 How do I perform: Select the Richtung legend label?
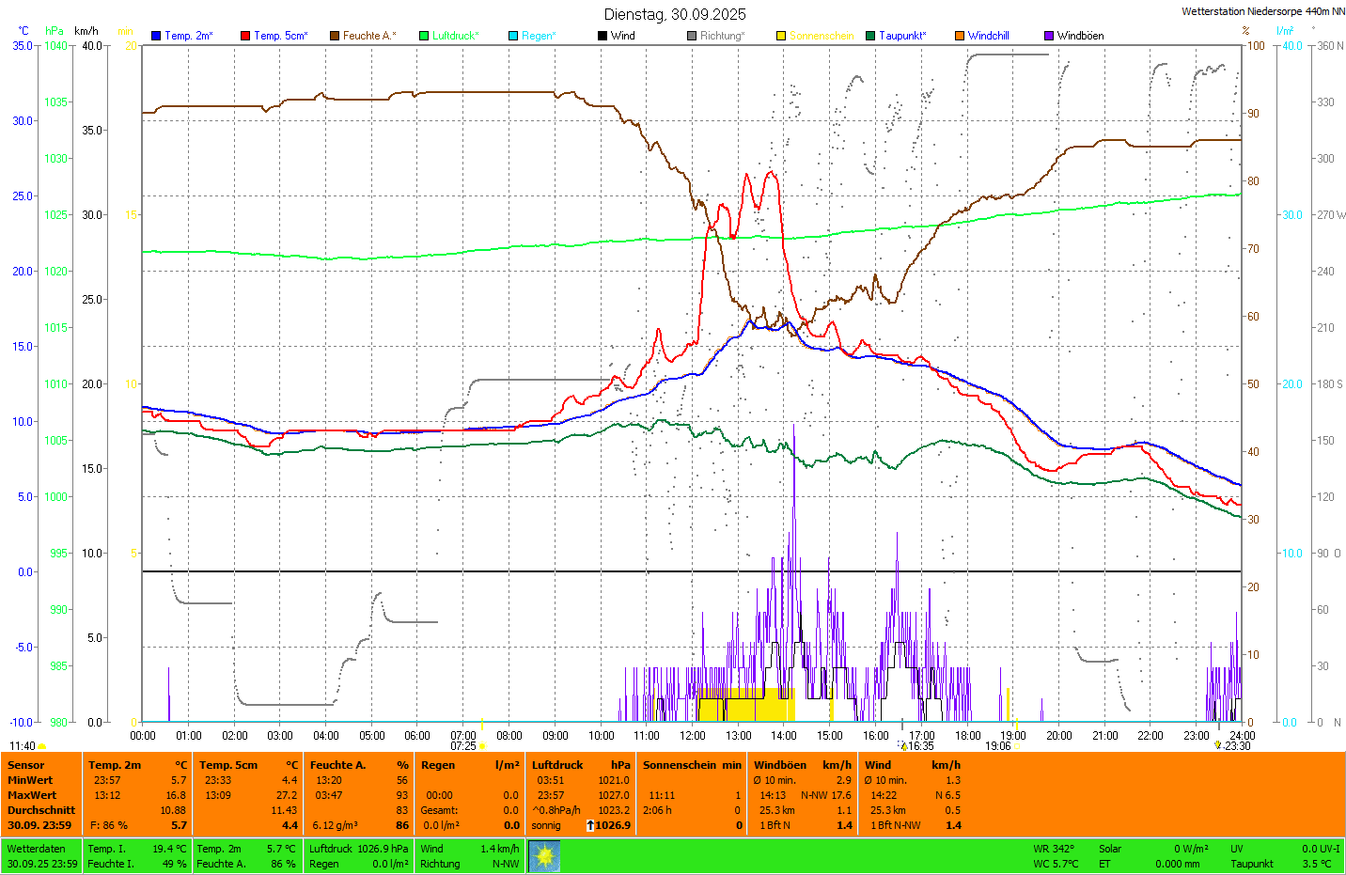click(x=721, y=36)
